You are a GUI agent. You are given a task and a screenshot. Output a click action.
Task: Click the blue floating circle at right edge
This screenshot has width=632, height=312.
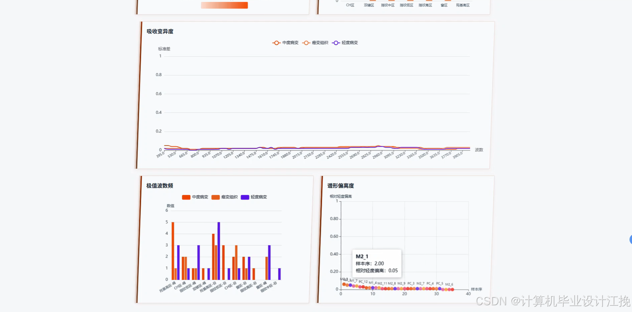pyautogui.click(x=630, y=239)
